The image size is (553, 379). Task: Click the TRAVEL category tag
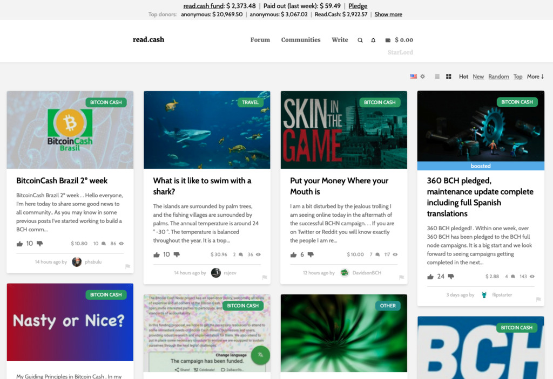(x=250, y=102)
